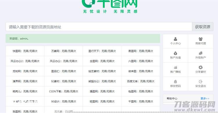Click the 获取资源 button
Screen dimensions: 218x113
click(x=203, y=27)
